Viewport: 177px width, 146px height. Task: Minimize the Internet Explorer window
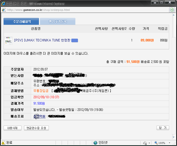(155, 2)
